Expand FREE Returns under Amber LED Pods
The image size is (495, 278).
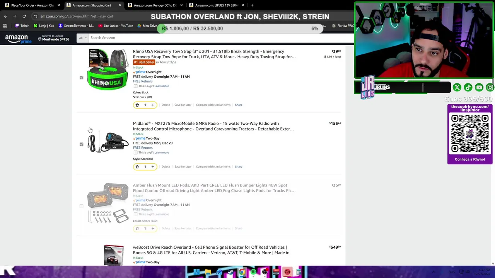(143, 210)
